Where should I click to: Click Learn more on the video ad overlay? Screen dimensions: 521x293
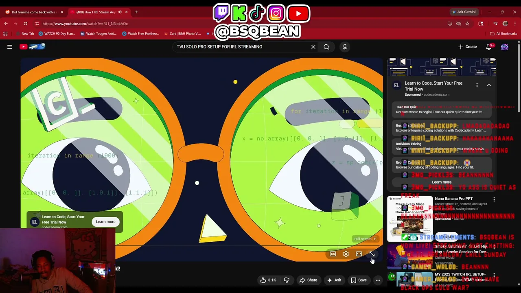106,222
